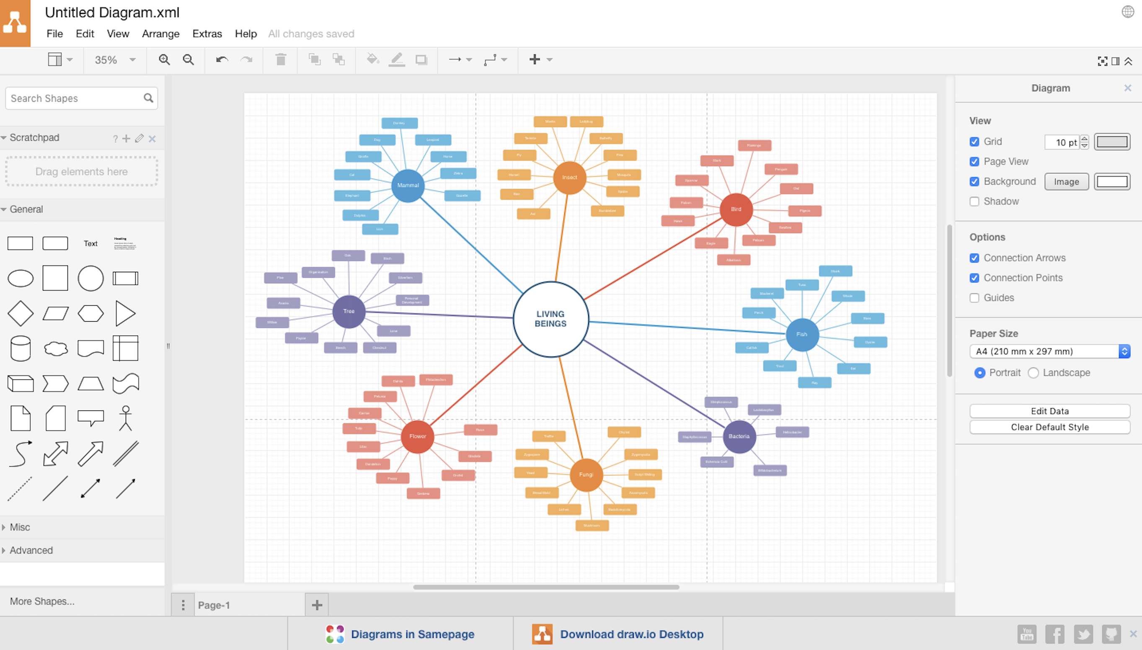This screenshot has height=650, width=1142.
Task: Click the zoom out magnifier icon
Action: [189, 60]
